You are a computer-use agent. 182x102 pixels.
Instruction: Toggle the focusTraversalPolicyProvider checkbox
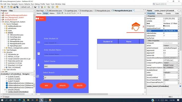[164, 82]
